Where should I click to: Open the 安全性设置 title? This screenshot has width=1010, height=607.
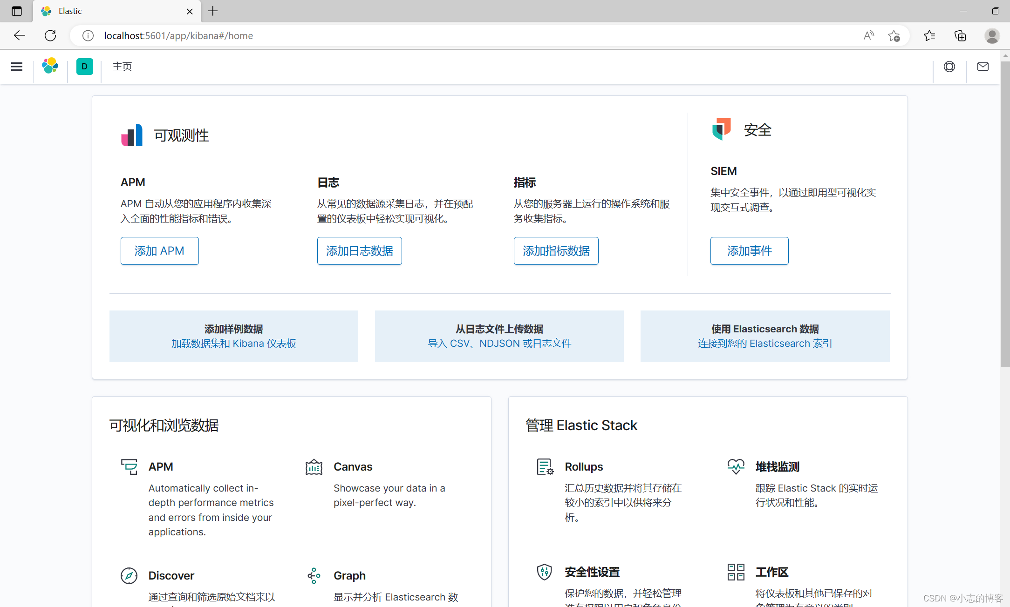click(x=592, y=572)
